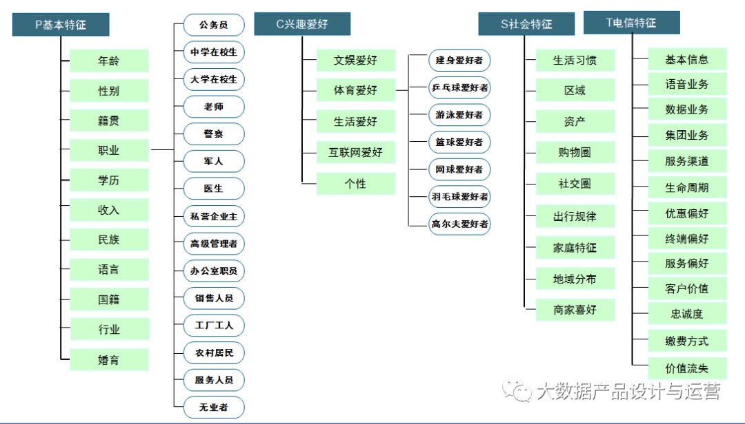Screen dimensions: 745x424
Task: Choose the 无业者 occupation bubble
Action: 214,407
